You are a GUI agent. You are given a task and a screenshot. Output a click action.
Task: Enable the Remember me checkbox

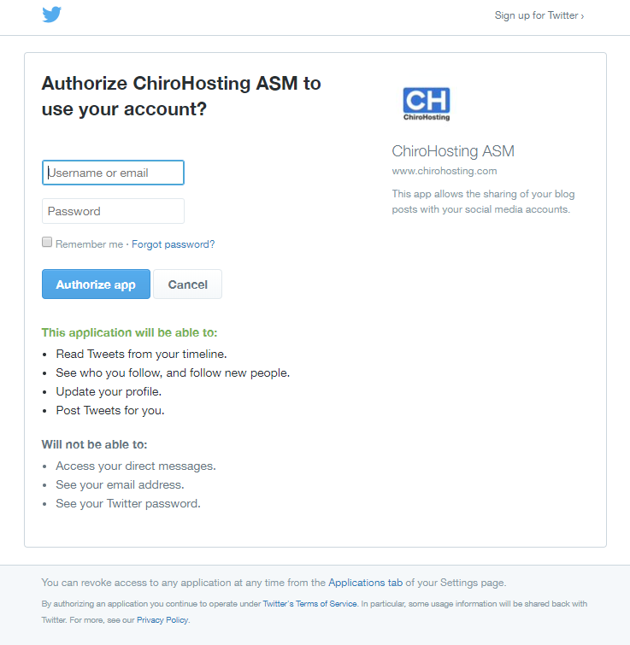(x=47, y=243)
